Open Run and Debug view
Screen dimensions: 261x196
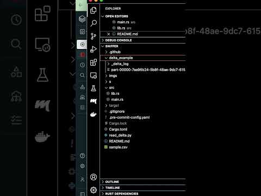click(94, 49)
